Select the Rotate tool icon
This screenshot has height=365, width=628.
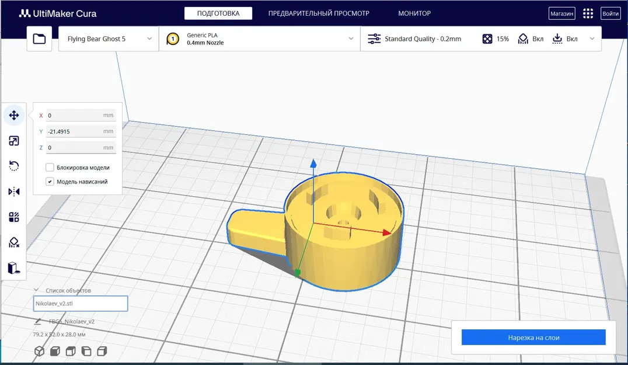(x=14, y=166)
